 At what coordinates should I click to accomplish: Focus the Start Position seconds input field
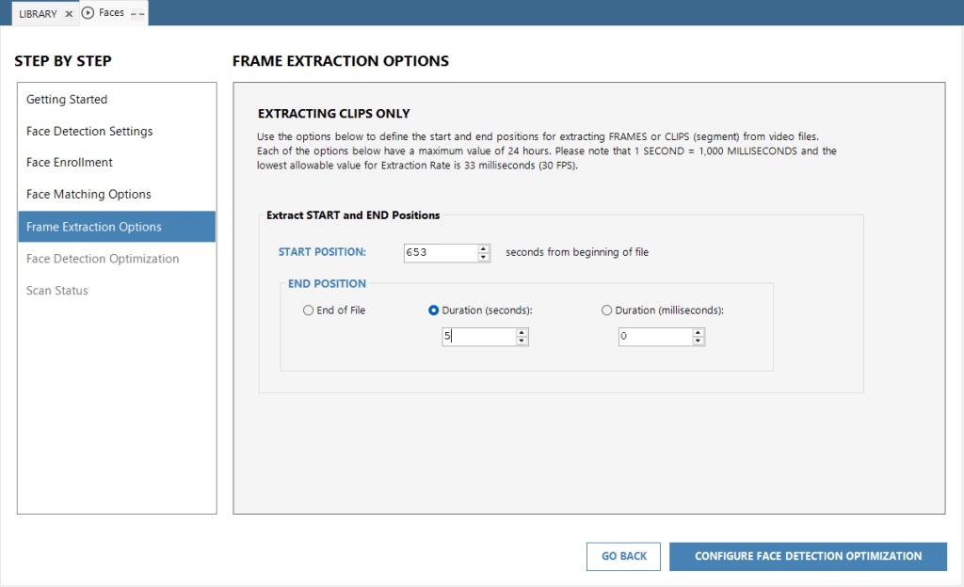tap(440, 252)
